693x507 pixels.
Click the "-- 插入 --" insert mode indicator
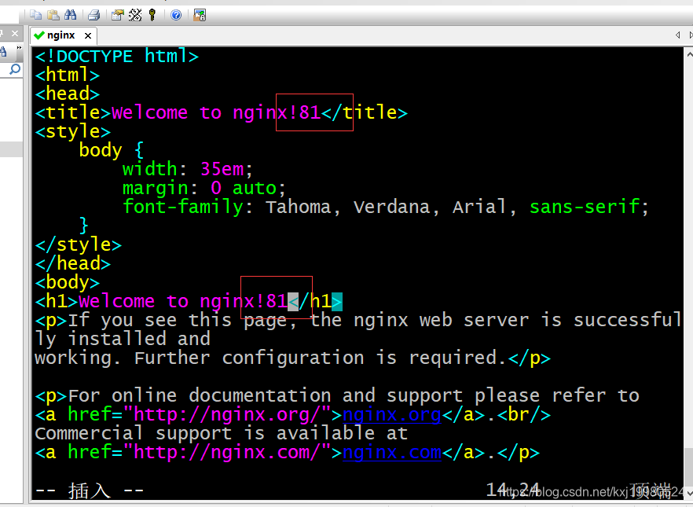pos(90,490)
